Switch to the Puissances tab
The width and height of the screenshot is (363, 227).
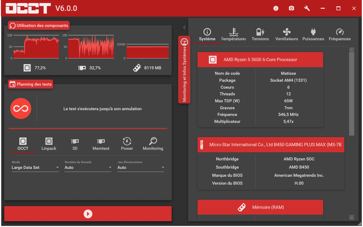pyautogui.click(x=313, y=35)
